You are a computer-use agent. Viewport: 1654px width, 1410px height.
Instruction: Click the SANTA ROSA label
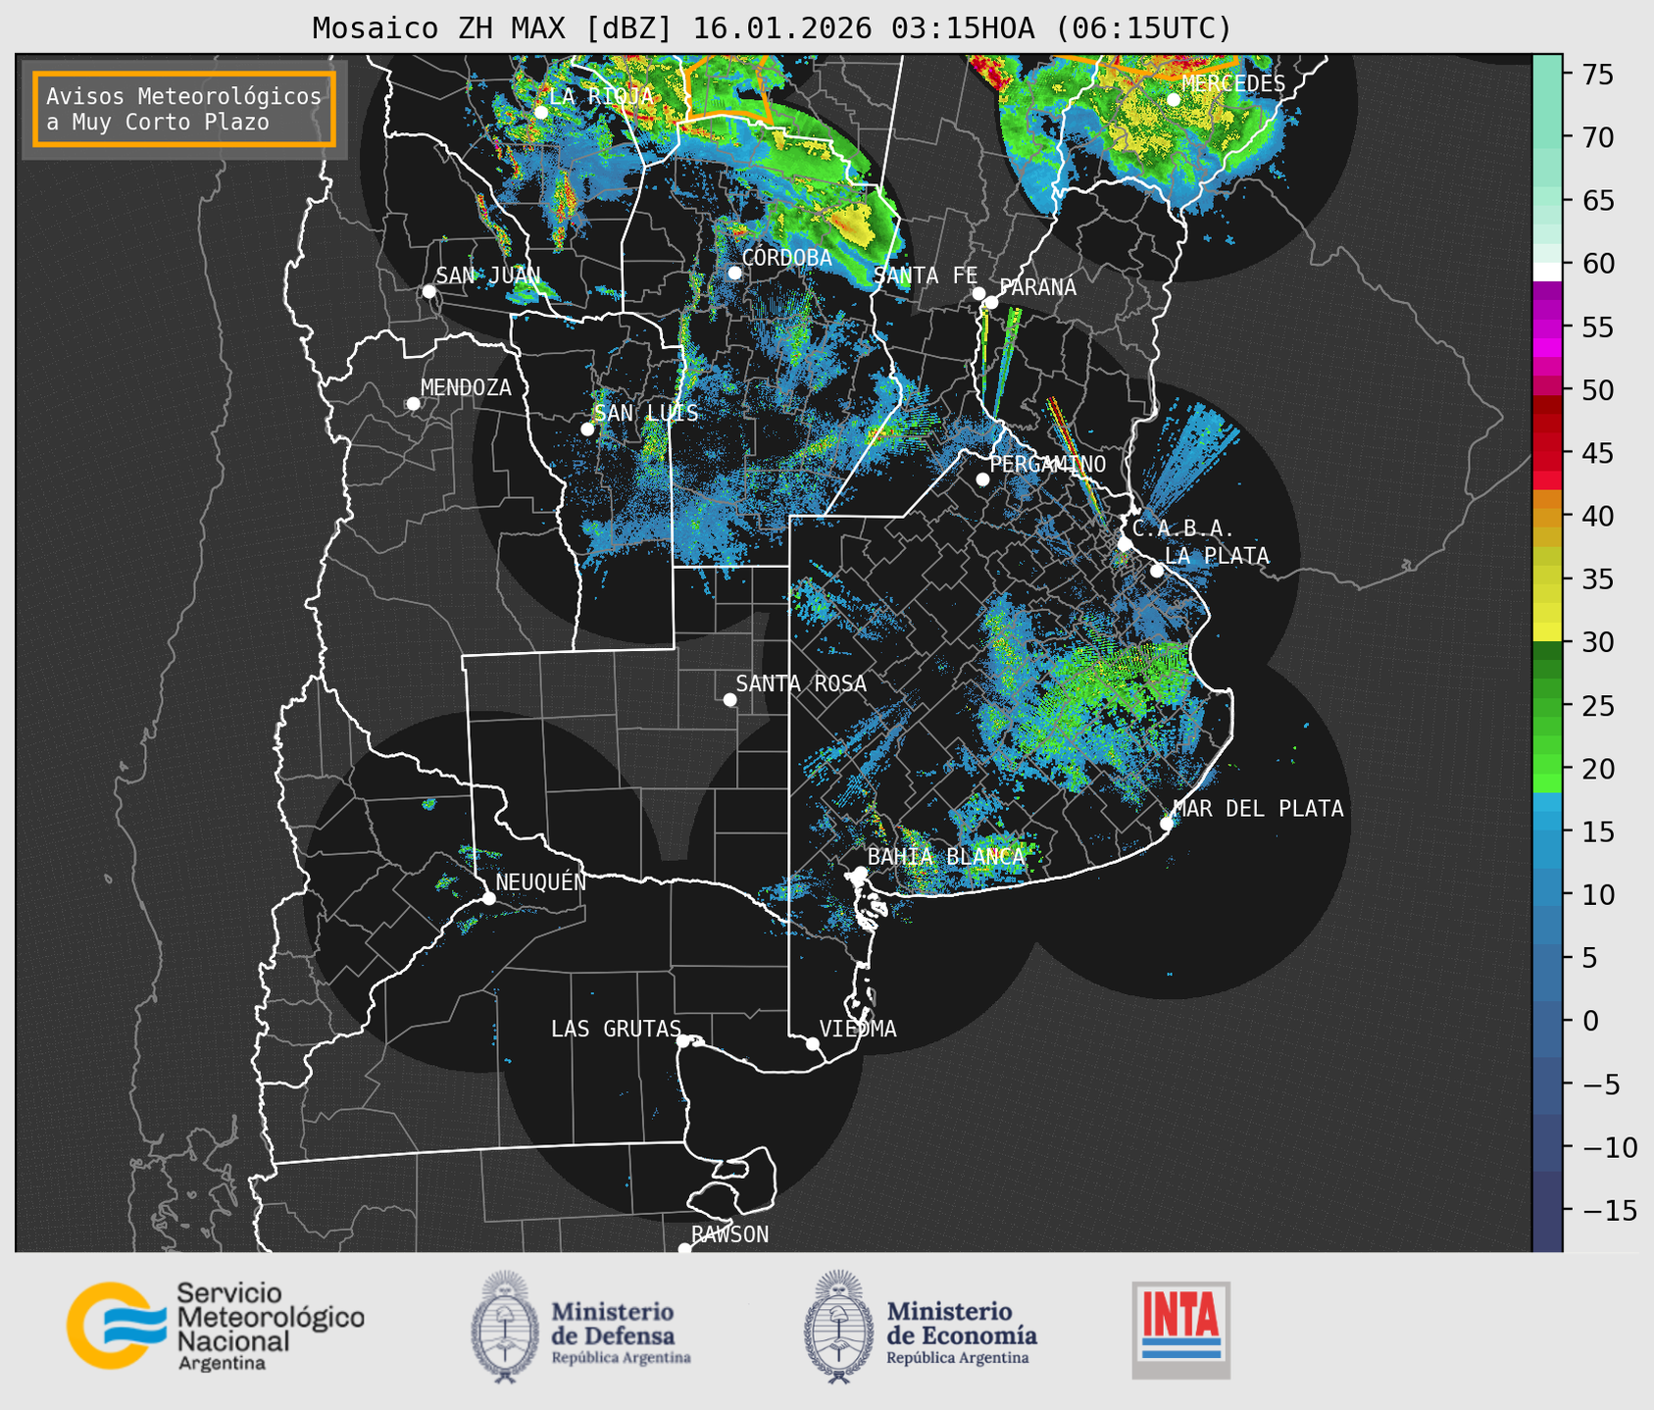point(801,683)
